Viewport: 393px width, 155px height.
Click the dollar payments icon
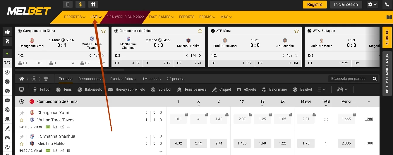tap(80, 4)
